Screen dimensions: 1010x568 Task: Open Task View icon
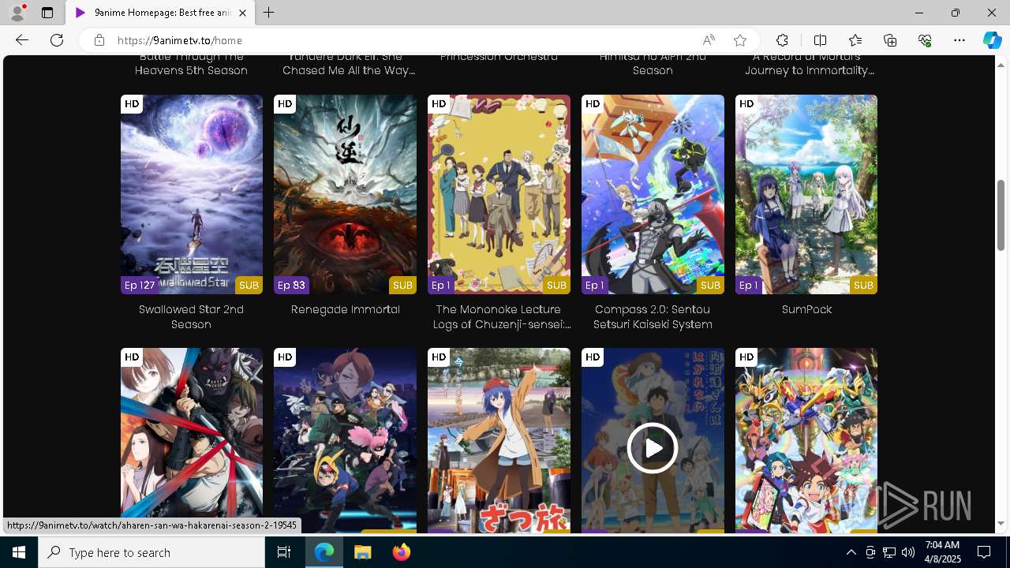[x=284, y=552]
